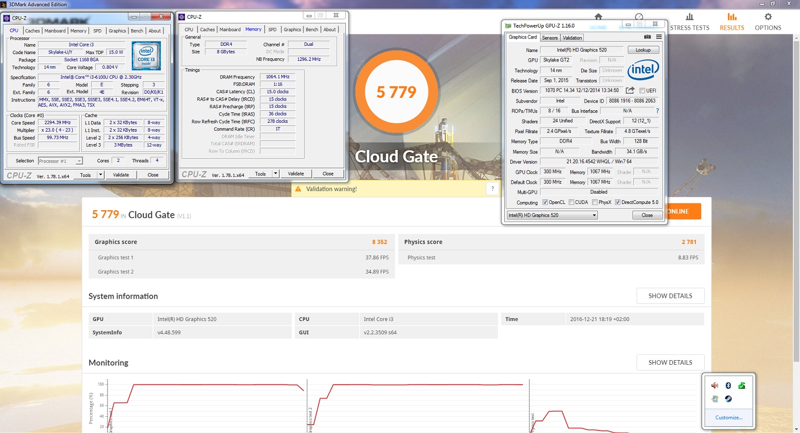Click the Steam tray icon
This screenshot has height=433, width=800.
(728, 399)
